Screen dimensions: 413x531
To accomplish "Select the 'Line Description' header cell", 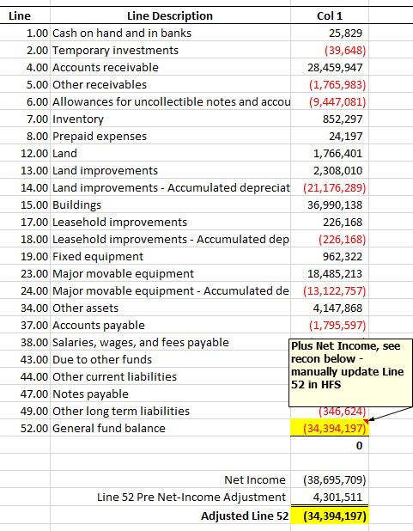I will tap(170, 15).
